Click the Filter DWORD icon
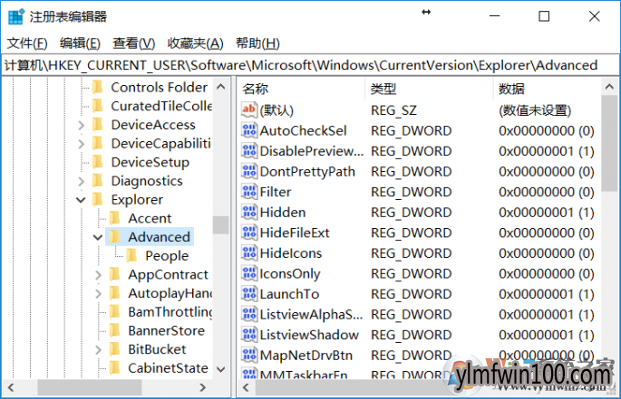 point(249,192)
